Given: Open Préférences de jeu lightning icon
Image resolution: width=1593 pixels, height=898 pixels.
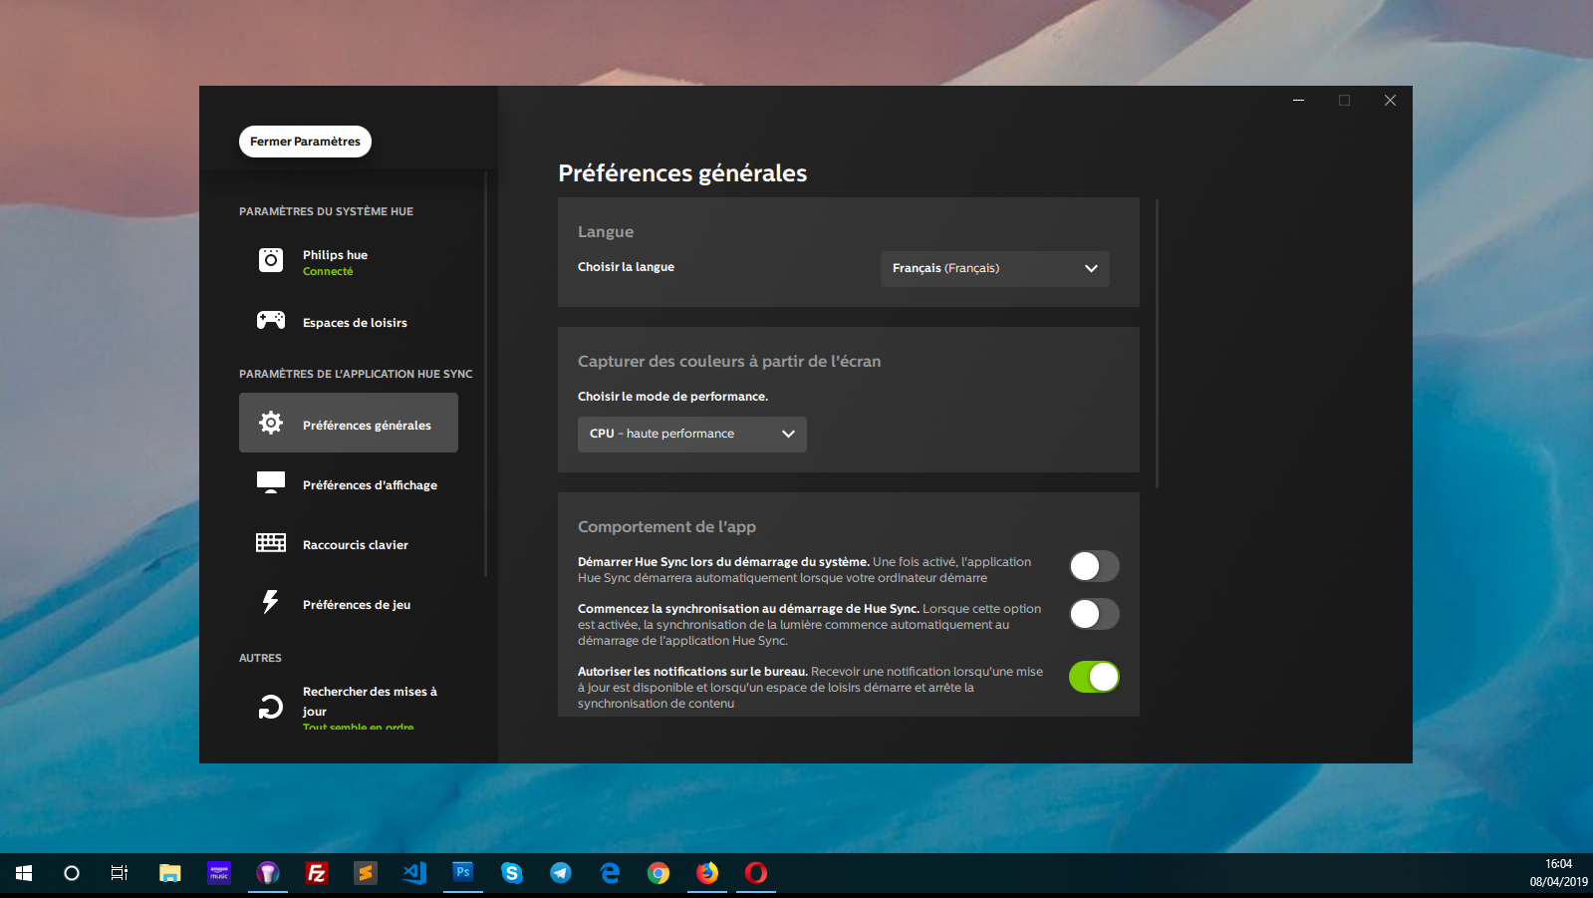Looking at the screenshot, I should (x=270, y=602).
